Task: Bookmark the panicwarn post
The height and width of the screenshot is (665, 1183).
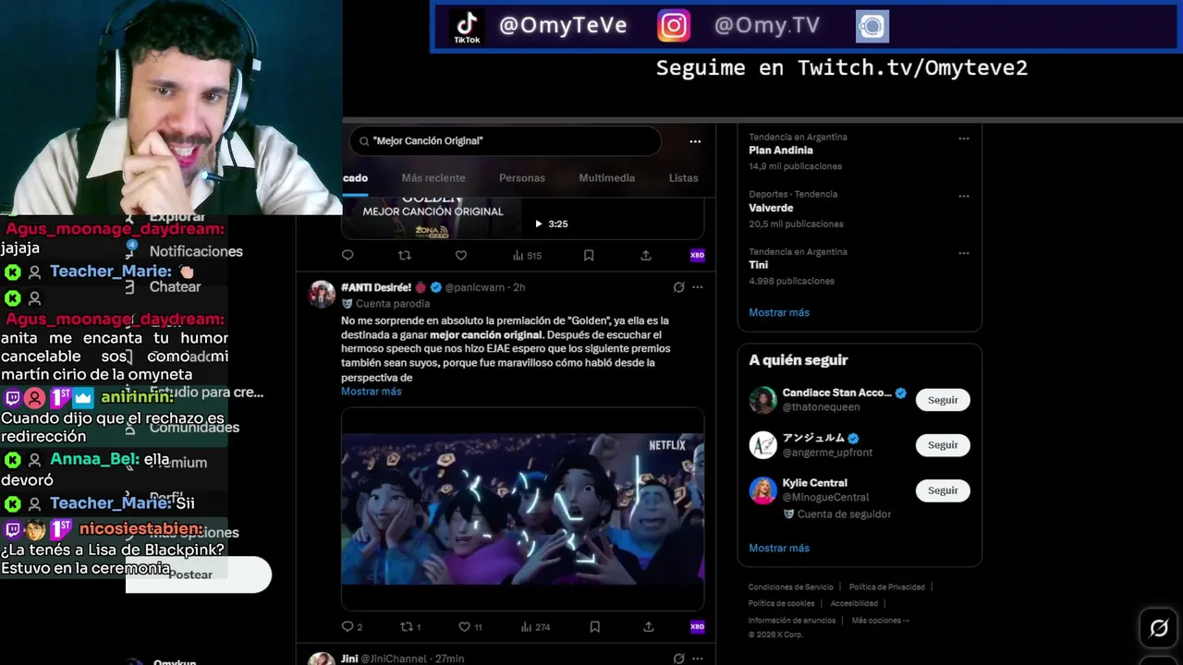Action: click(594, 627)
